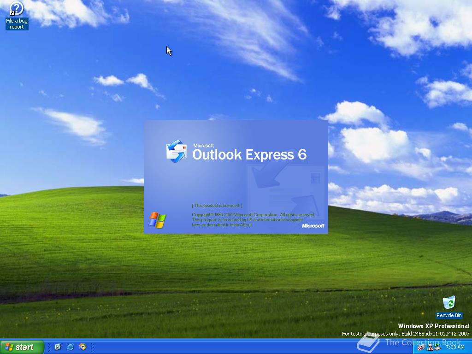Viewport: 472px width, 354px height.
Task: Open the File a bug report shortcut
Action: pos(17,16)
